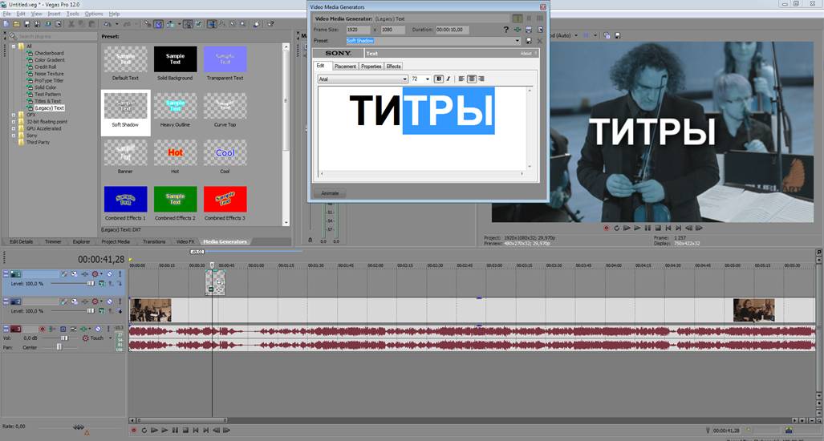Click the green Replace Plug-In icon in generator dialog
The width and height of the screenshot is (824, 441).
click(518, 30)
